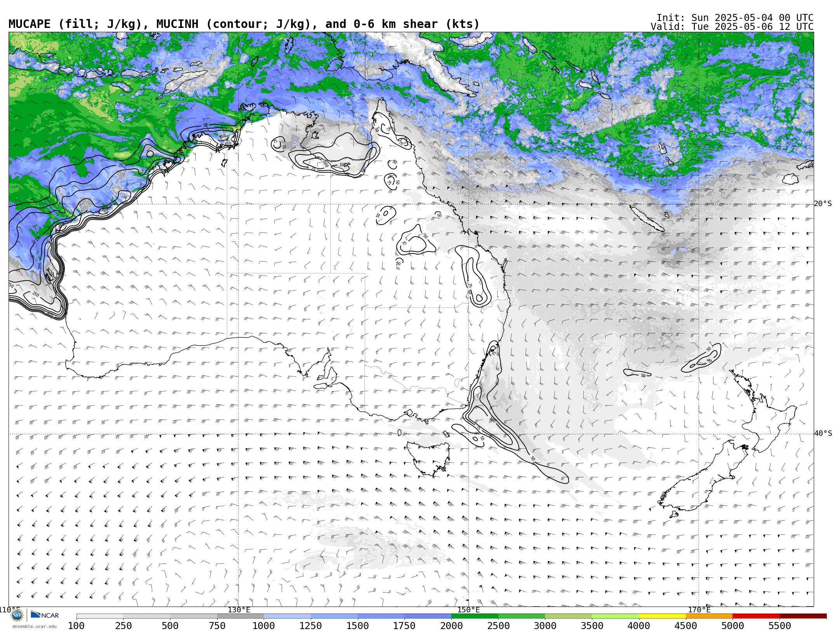Screen dimensions: 839x631
Task: Click the colorbar value label 3000
Action: [x=545, y=626]
